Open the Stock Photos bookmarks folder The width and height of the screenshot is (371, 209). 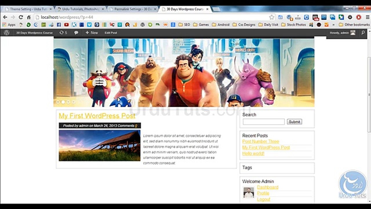pos(293,25)
